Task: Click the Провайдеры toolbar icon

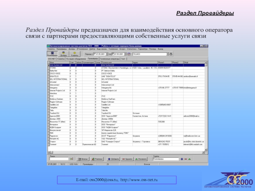Action: click(52, 54)
